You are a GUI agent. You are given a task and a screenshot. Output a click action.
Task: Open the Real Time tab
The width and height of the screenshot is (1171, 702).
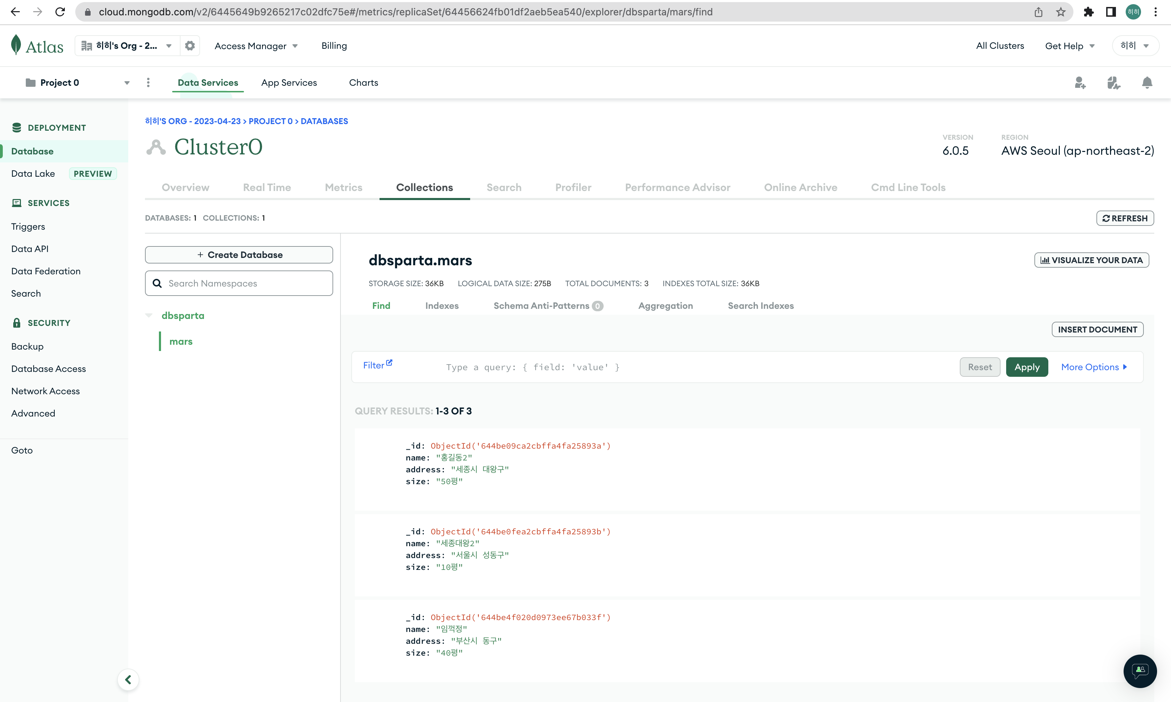[x=267, y=187]
